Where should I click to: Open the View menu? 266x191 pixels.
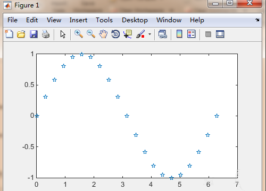click(54, 20)
